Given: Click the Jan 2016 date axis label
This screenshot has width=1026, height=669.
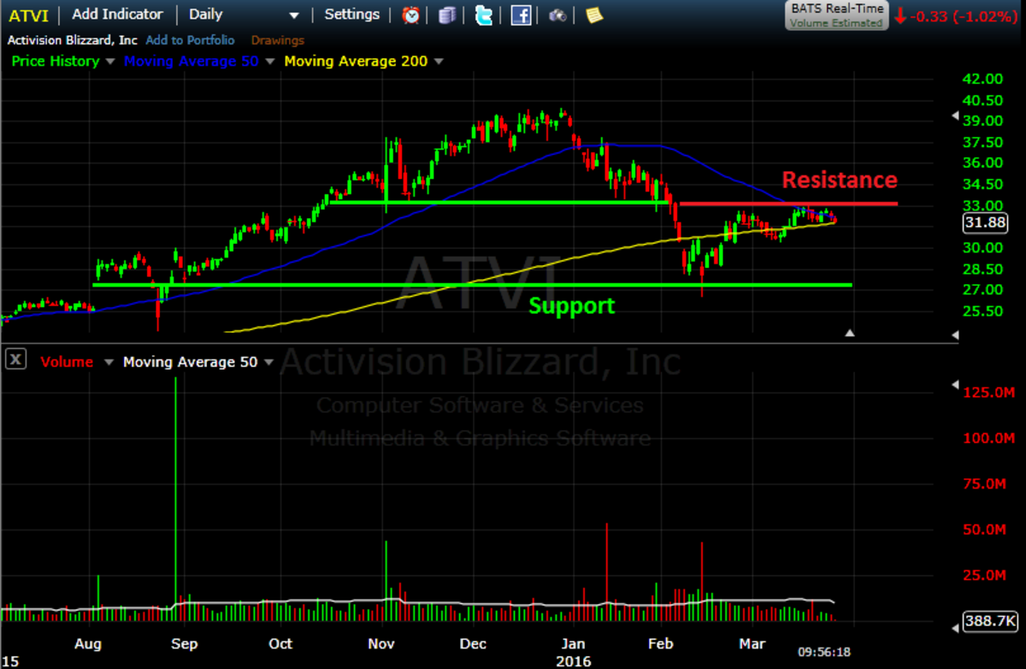Looking at the screenshot, I should click(x=573, y=652).
